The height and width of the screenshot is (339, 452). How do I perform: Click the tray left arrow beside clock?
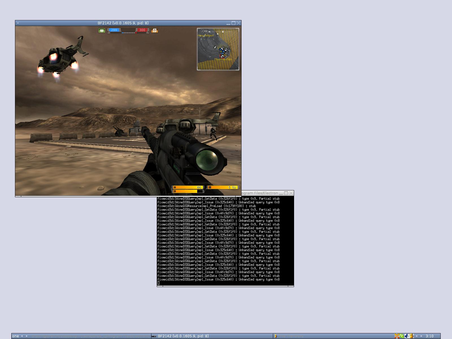pos(416,336)
